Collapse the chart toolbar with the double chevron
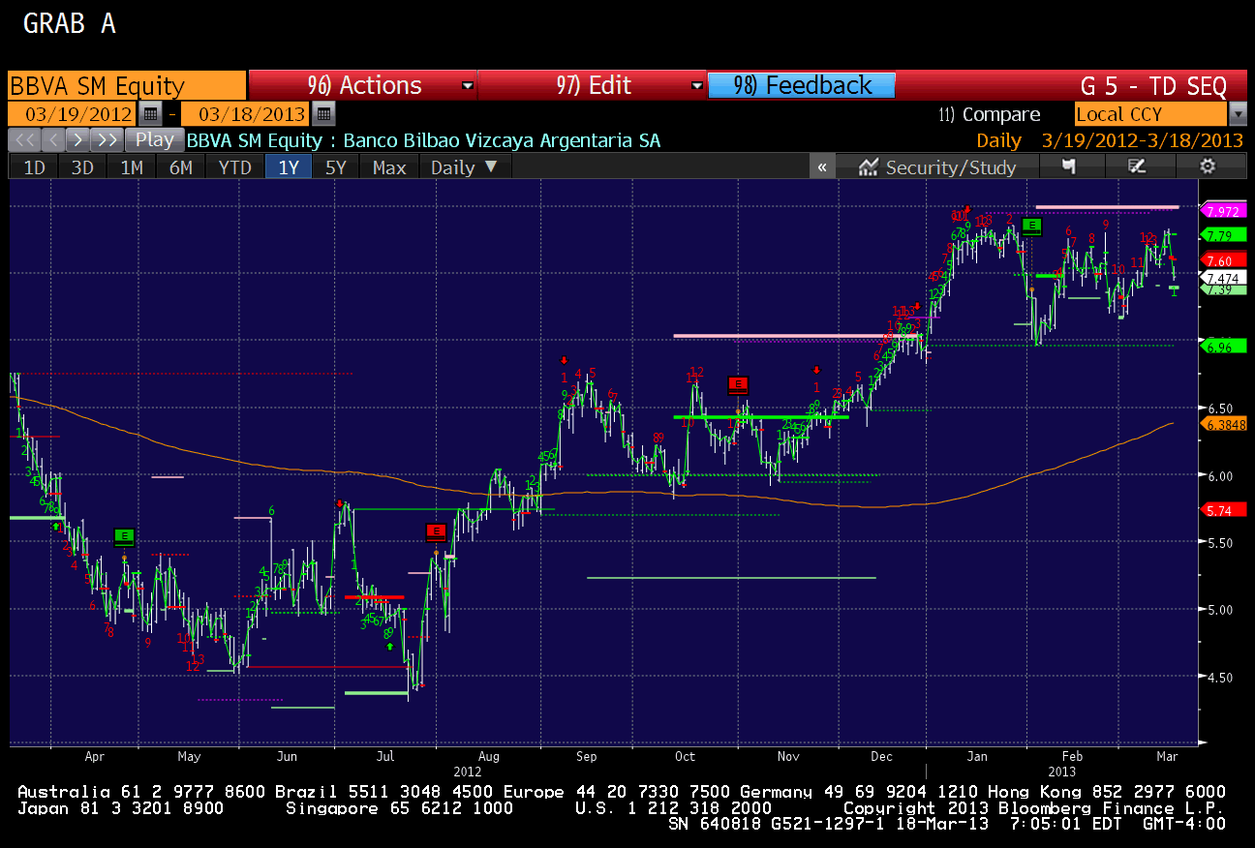Image resolution: width=1255 pixels, height=848 pixels. 821,167
